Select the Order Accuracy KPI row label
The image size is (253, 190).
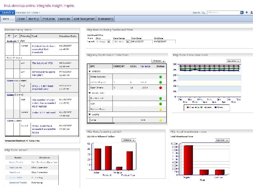[98, 77]
